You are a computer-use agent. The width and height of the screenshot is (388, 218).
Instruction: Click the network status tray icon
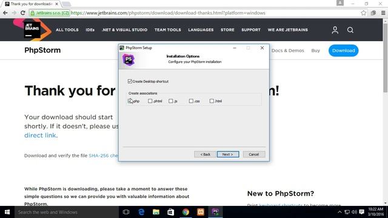347,212
